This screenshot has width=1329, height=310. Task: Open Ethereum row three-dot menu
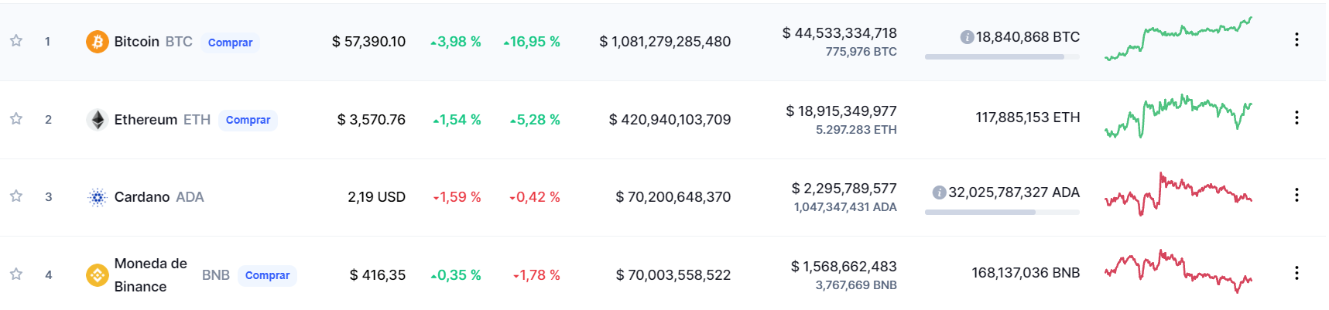1296,118
